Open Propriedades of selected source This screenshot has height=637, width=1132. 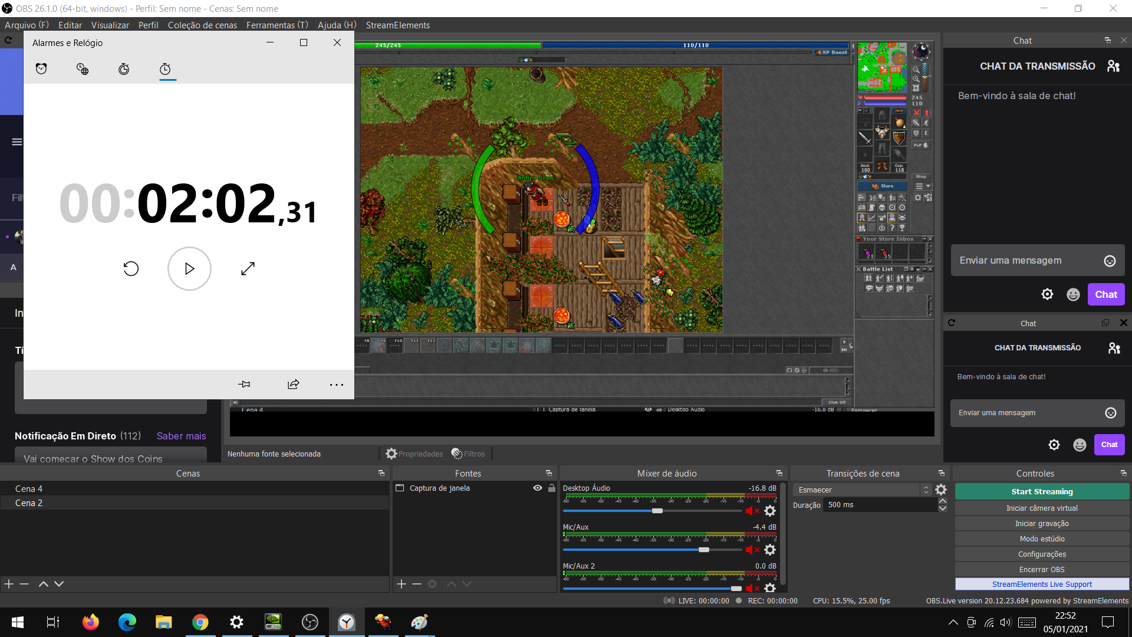pos(414,454)
